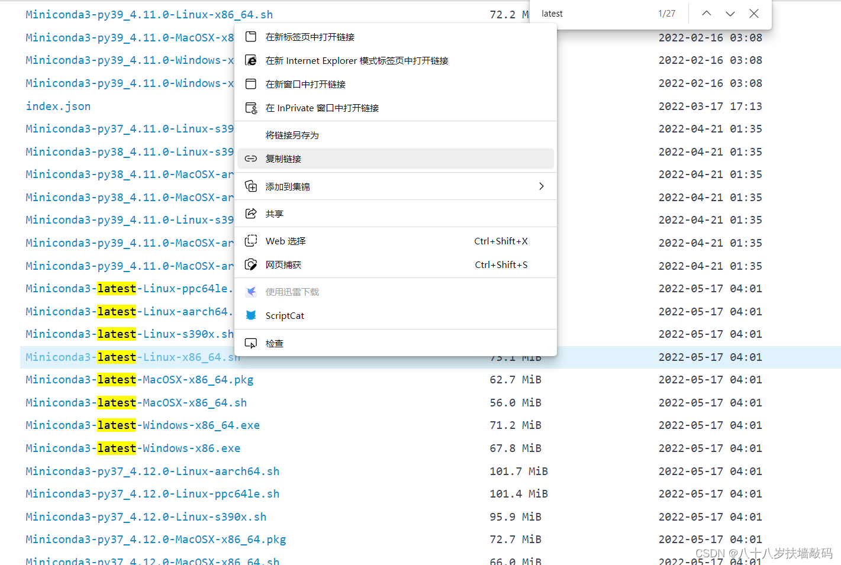The image size is (841, 565).
Task: Click the Internet Explorer mode icon
Action: coord(251,60)
